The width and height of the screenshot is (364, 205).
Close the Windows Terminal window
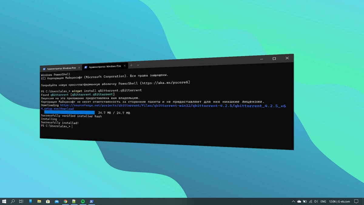click(287, 58)
